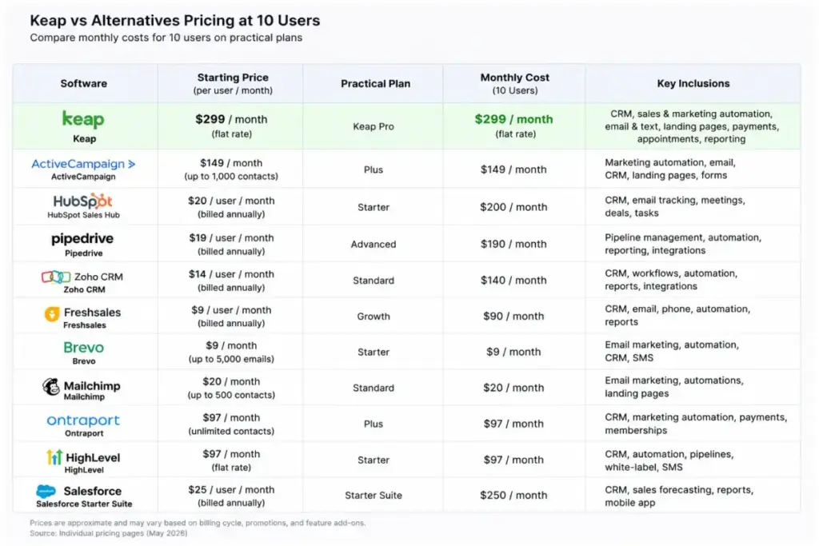Click the ontraport logo
Viewport: 819px width, 546px height.
coord(83,420)
